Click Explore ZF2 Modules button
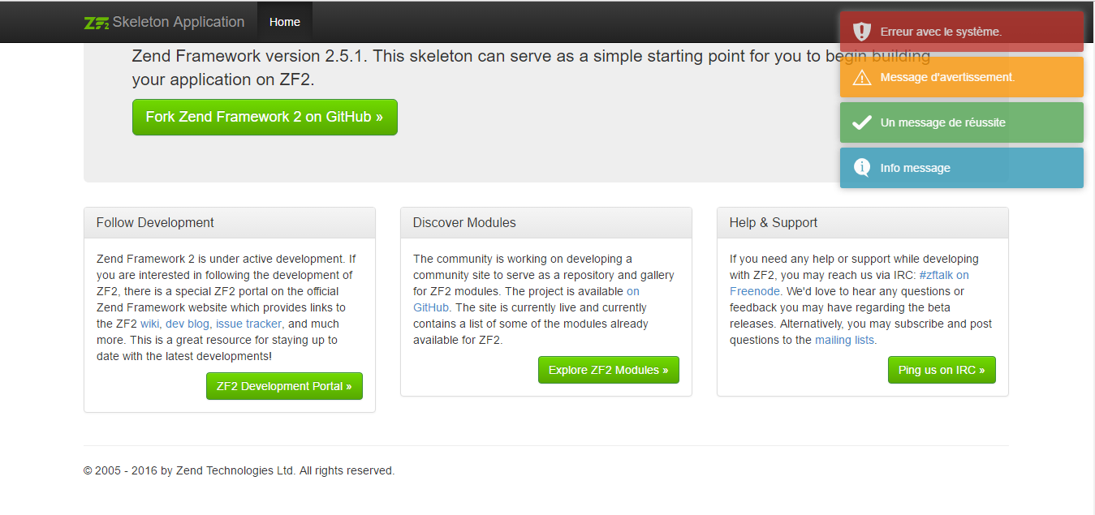Screen dimensions: 1095x515 pyautogui.click(x=608, y=370)
